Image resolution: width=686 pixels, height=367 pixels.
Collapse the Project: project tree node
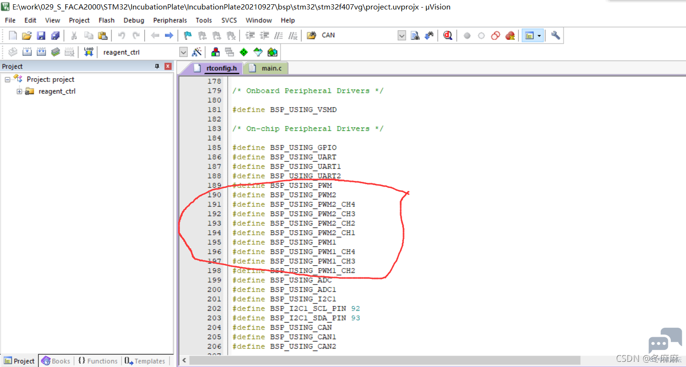8,80
